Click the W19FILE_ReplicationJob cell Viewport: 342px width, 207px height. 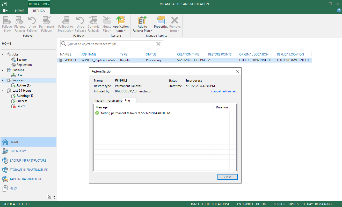point(98,60)
